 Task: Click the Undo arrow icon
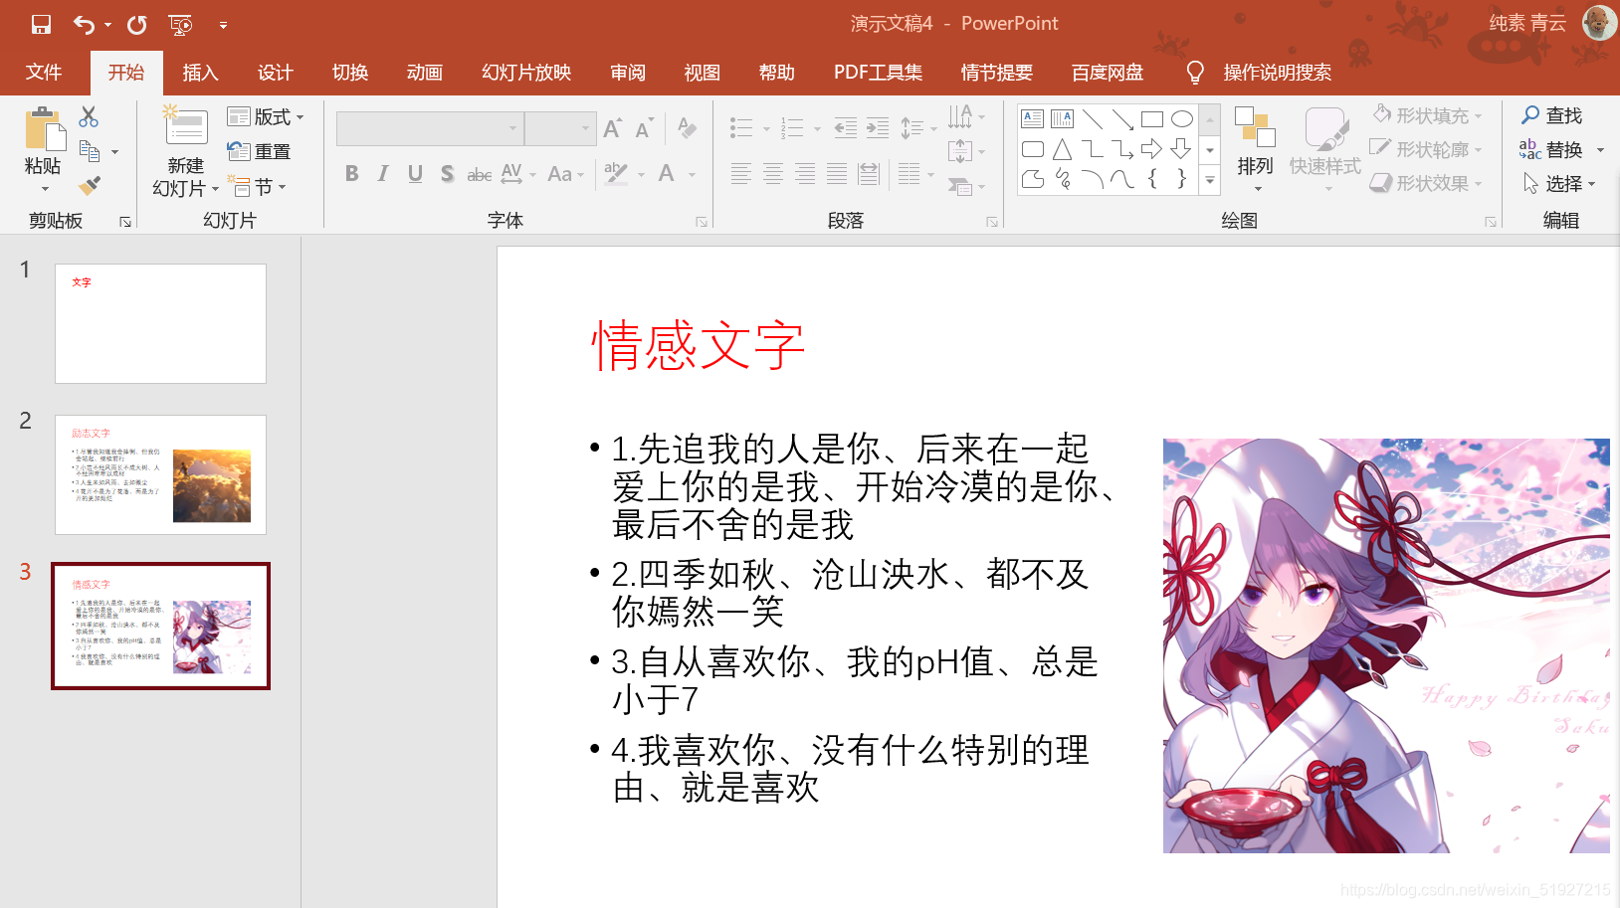pos(84,24)
